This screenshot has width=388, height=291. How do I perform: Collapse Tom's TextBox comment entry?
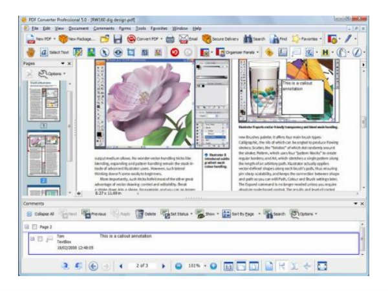[32, 239]
